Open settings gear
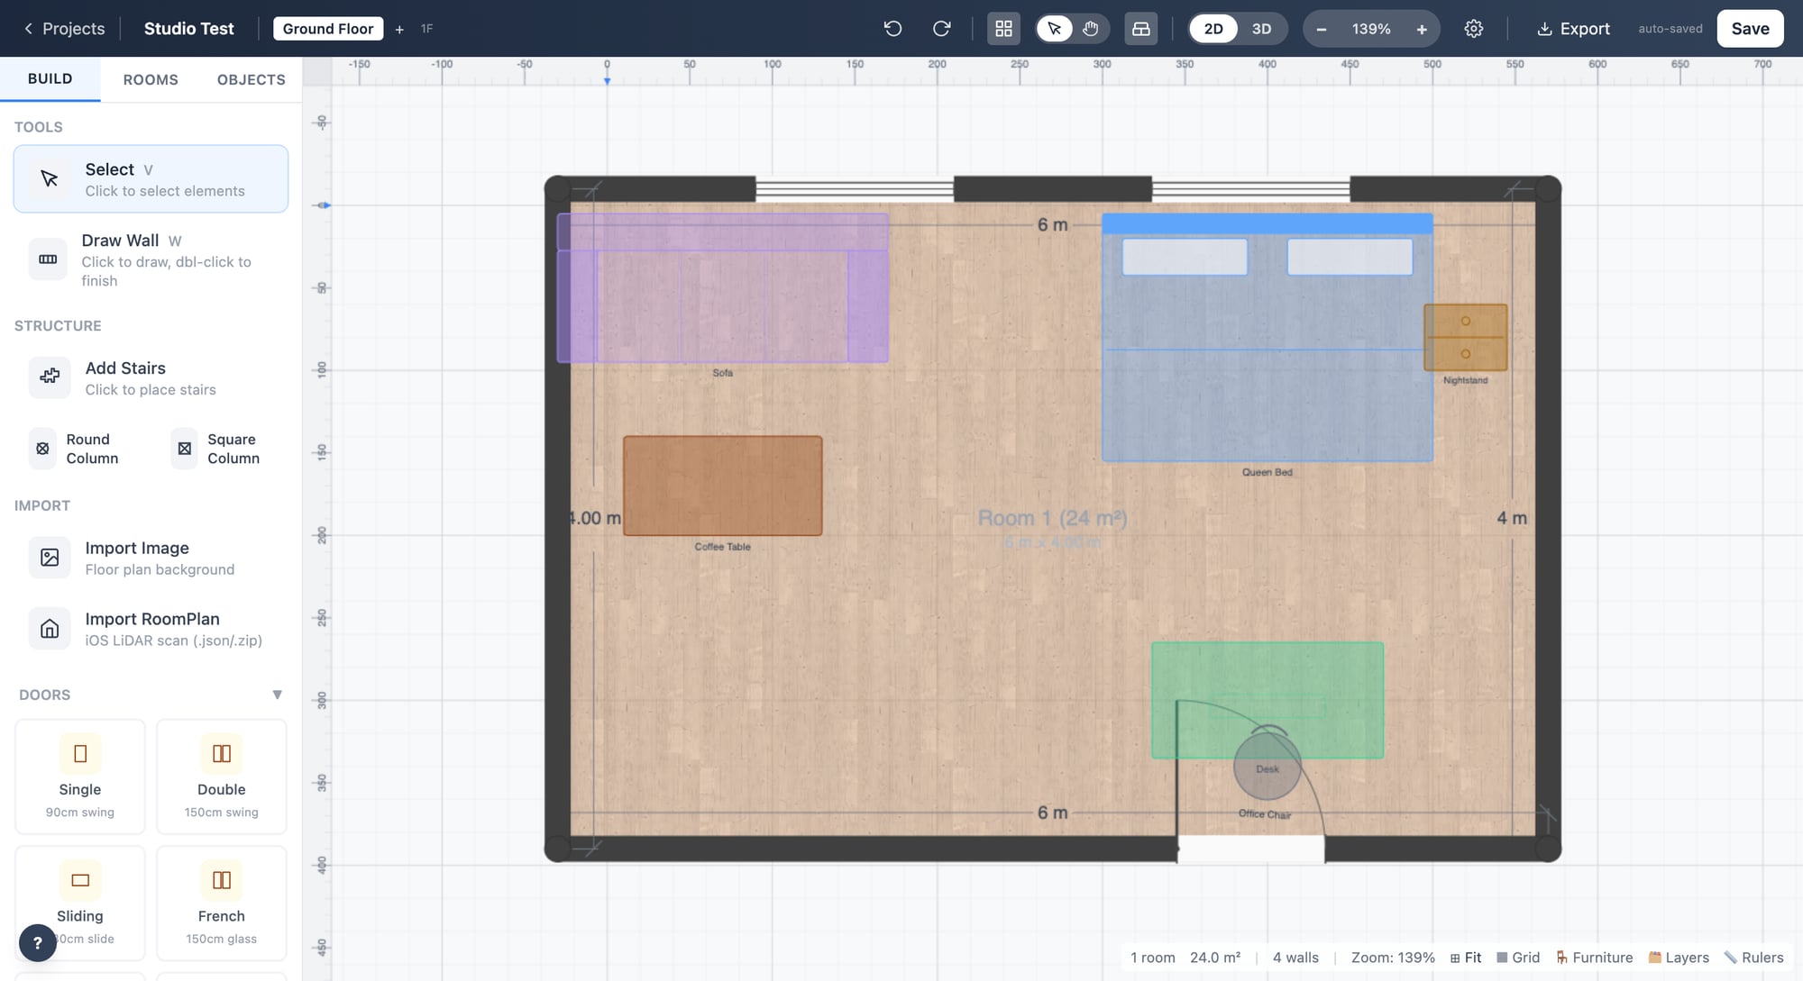 (x=1473, y=29)
